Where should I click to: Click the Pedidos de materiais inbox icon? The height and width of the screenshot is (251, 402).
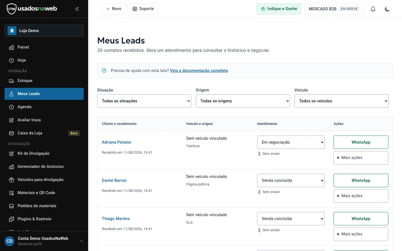[x=11, y=206]
